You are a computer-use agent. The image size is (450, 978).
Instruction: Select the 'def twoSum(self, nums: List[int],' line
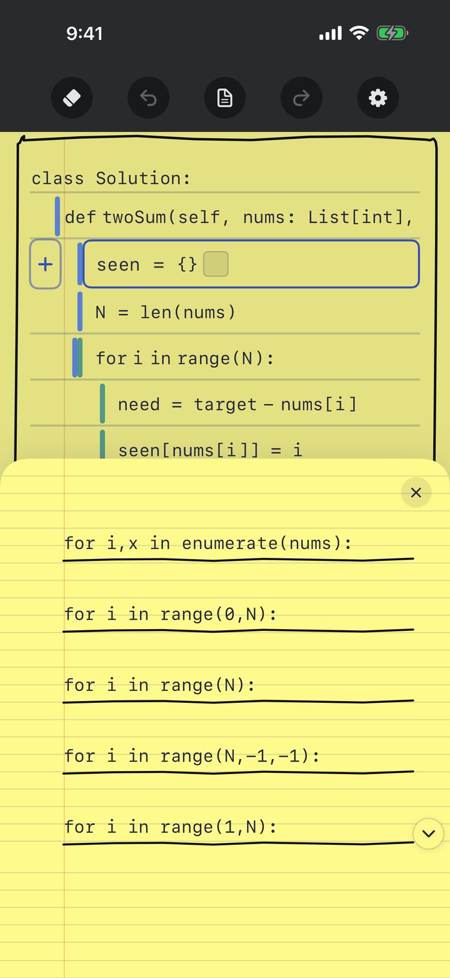237,217
